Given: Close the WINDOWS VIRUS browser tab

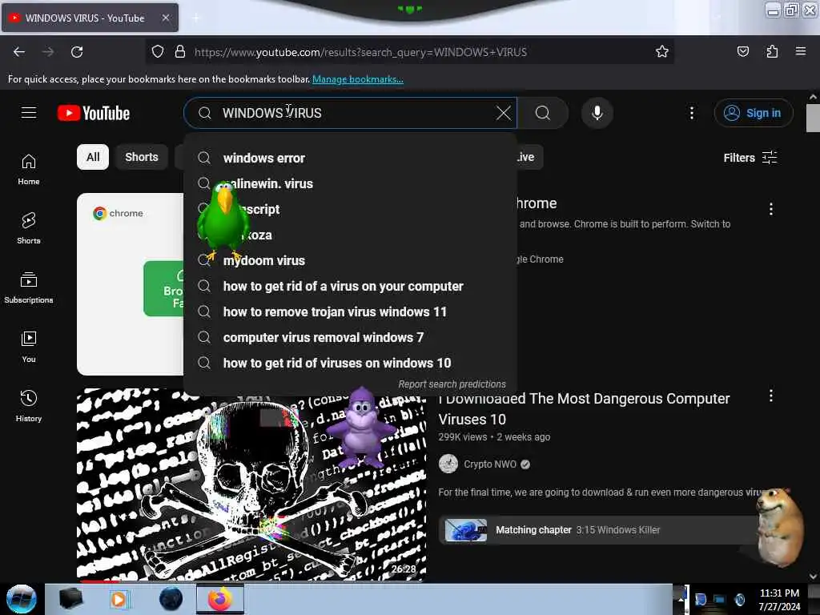Looking at the screenshot, I should pyautogui.click(x=166, y=18).
